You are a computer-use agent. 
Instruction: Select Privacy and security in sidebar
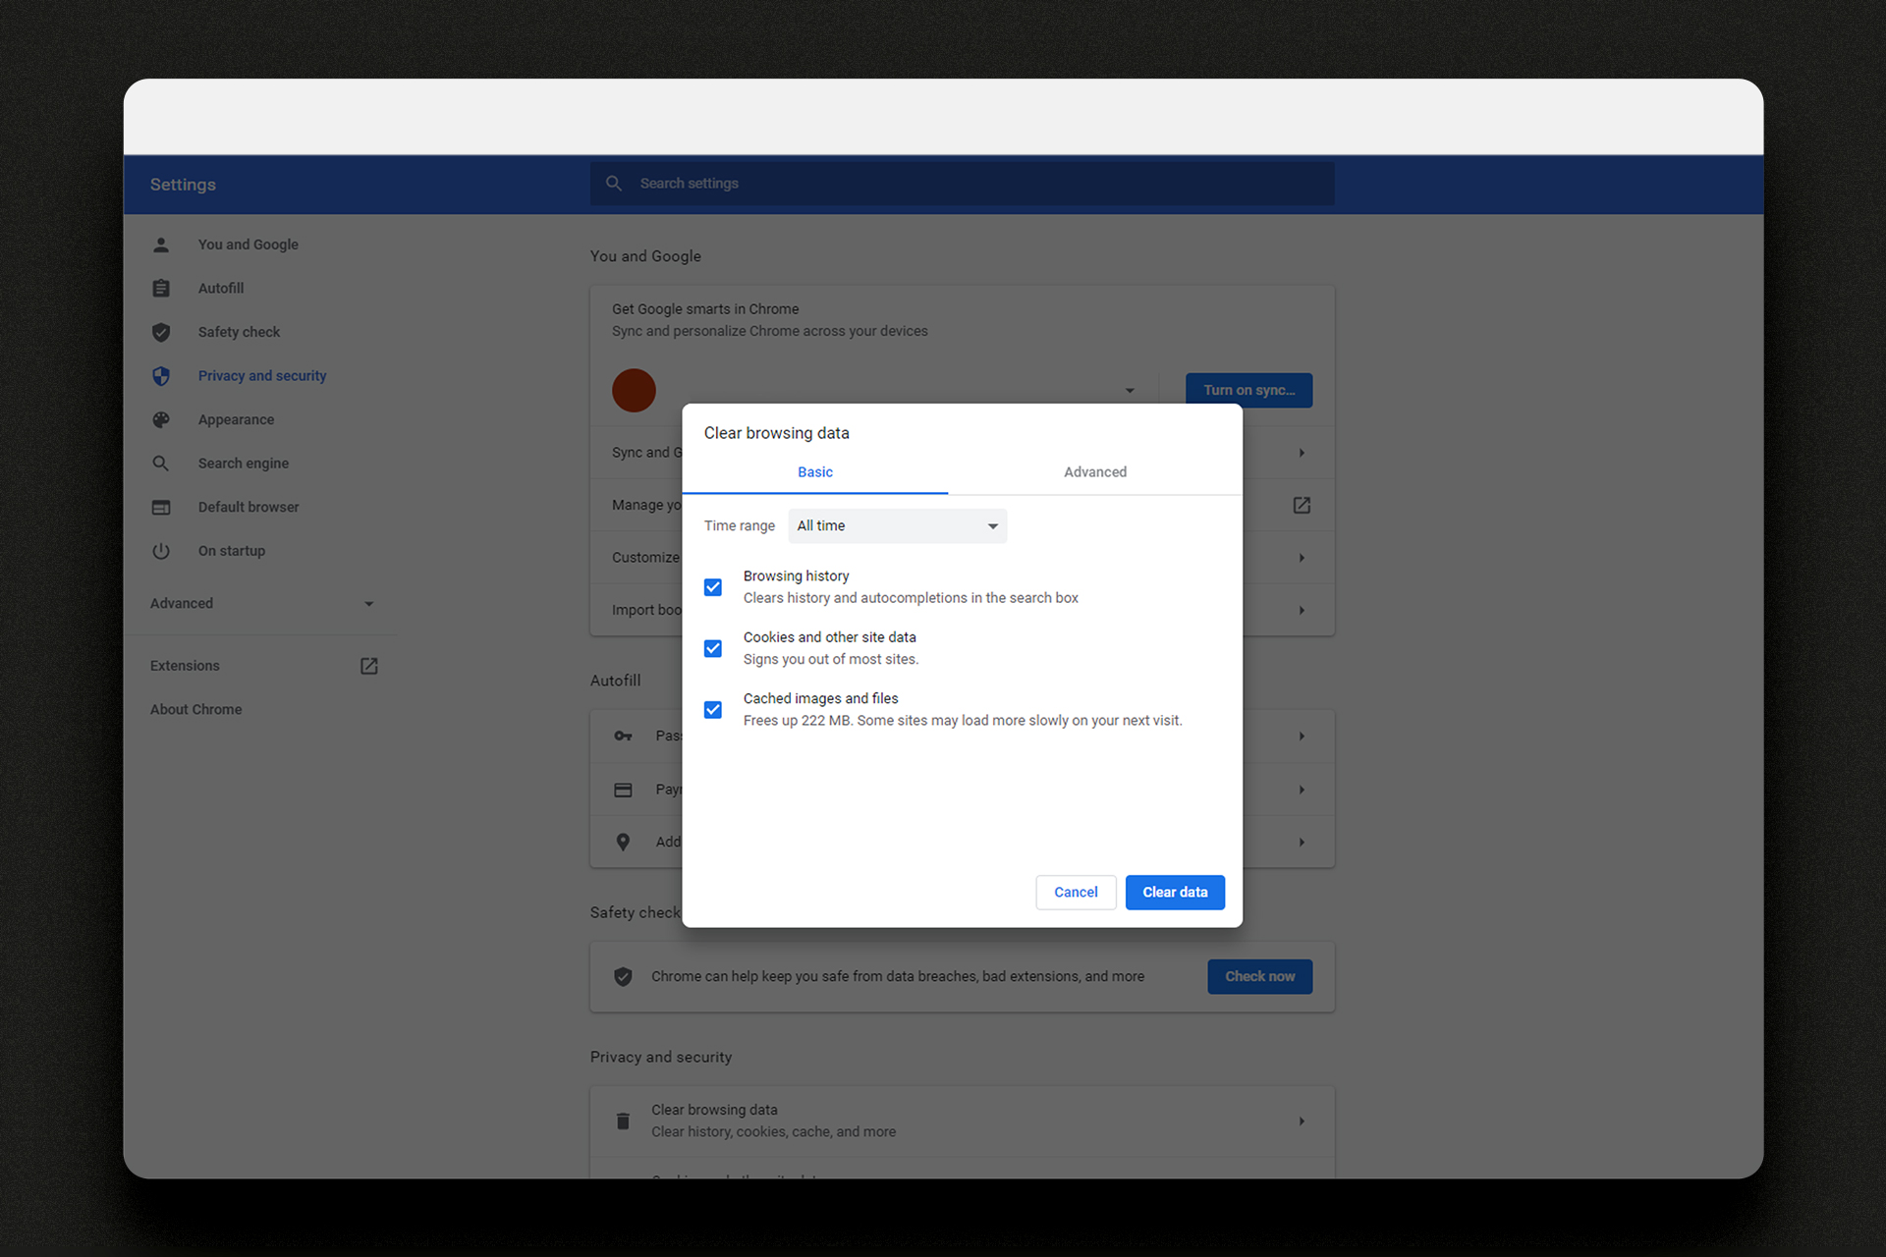tap(262, 376)
